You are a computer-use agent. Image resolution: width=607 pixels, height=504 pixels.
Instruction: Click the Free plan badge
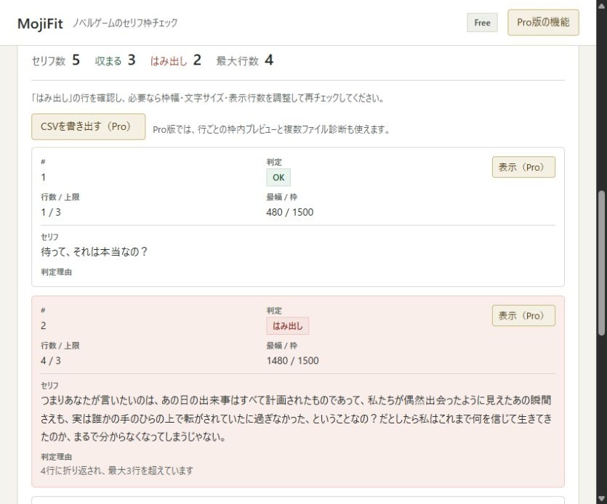pyautogui.click(x=482, y=23)
